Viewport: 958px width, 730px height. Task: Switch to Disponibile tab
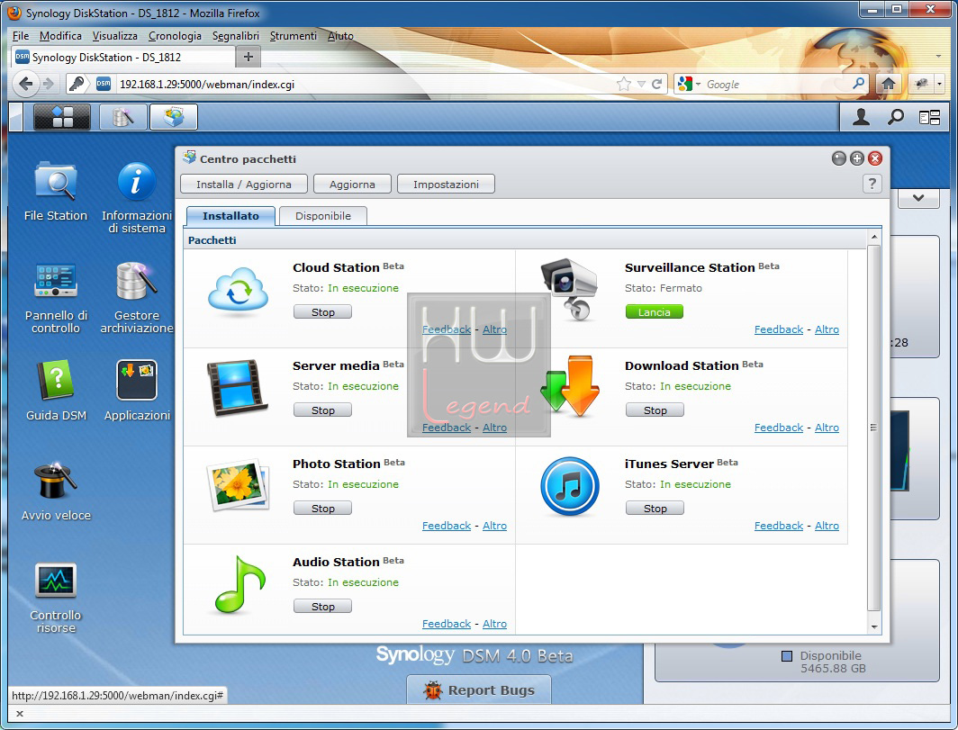(322, 216)
